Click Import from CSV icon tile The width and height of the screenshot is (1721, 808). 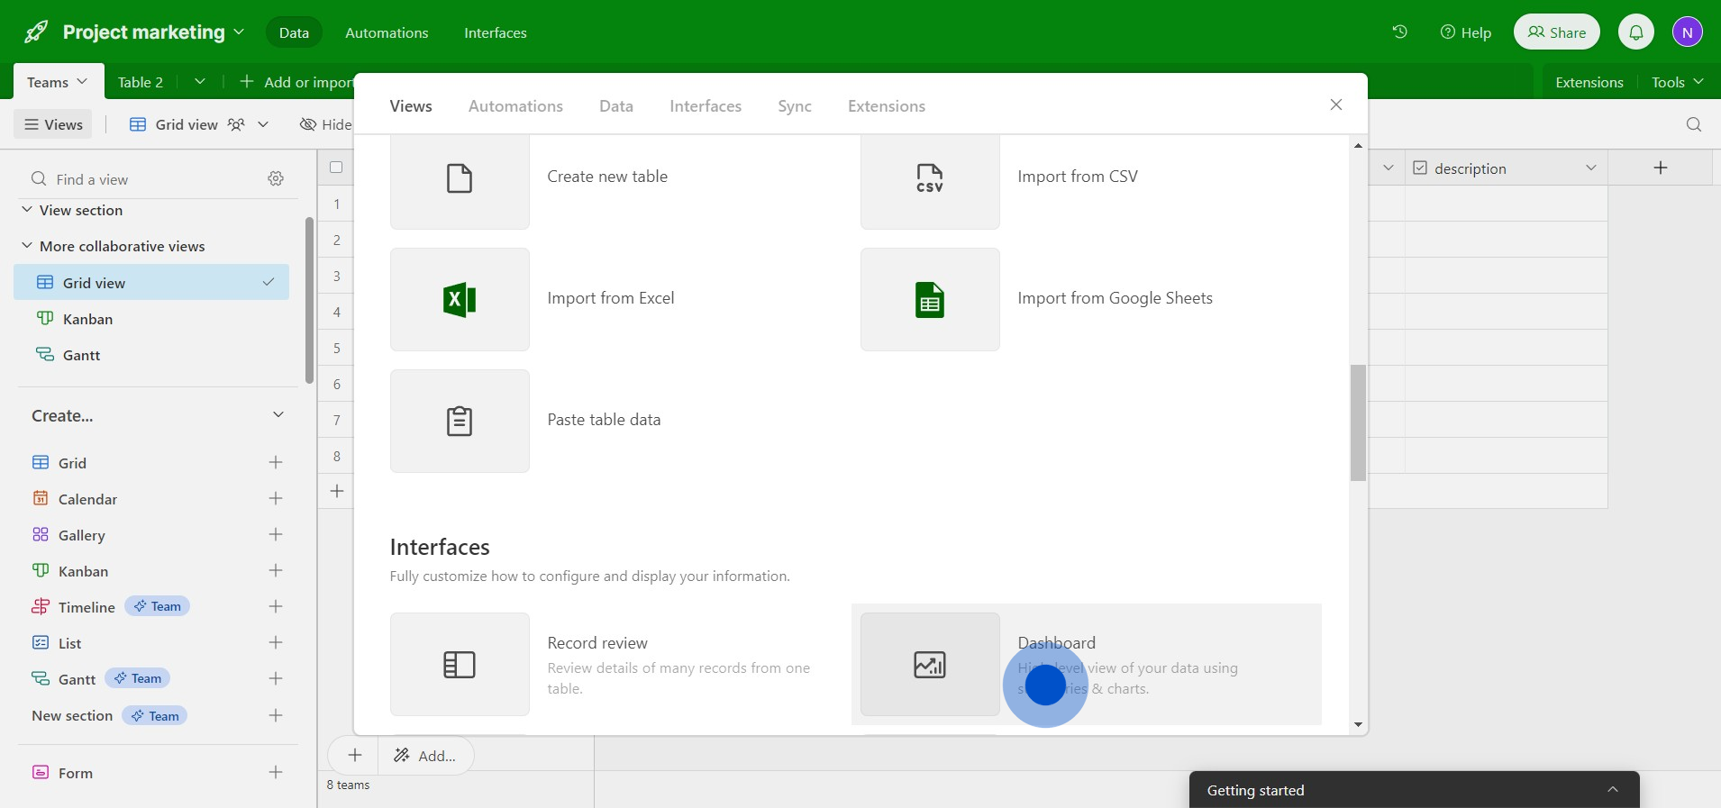(x=930, y=178)
